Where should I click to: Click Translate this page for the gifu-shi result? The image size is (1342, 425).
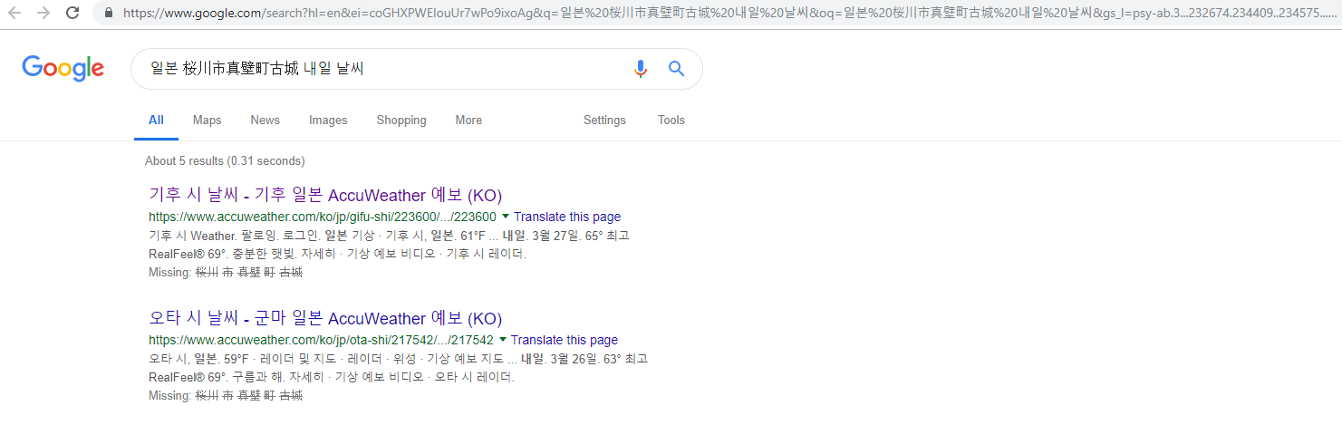(567, 217)
